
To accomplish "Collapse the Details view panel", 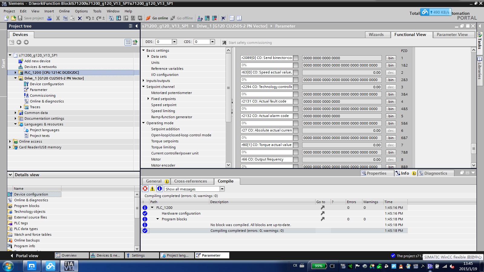I will tap(10, 175).
